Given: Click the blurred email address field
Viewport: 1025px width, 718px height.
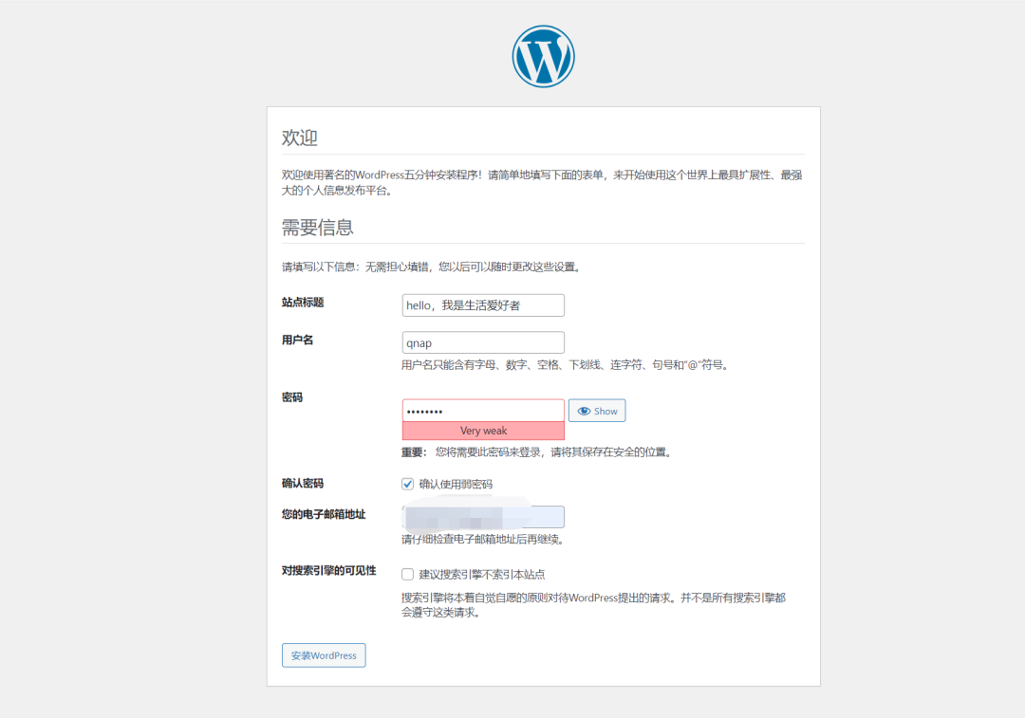Looking at the screenshot, I should tap(483, 516).
